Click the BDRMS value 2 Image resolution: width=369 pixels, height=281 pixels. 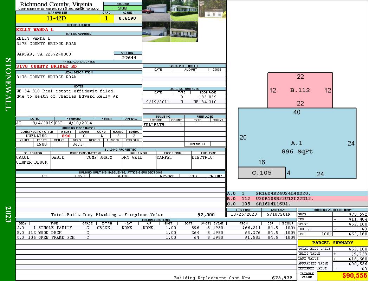click(134, 136)
